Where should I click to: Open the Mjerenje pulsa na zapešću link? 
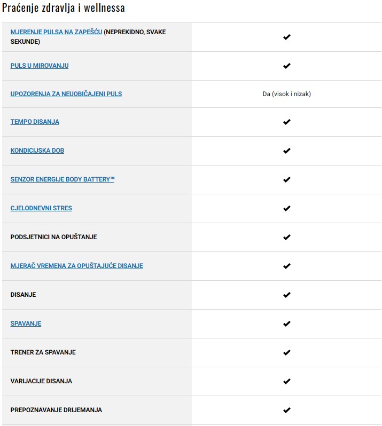click(56, 32)
